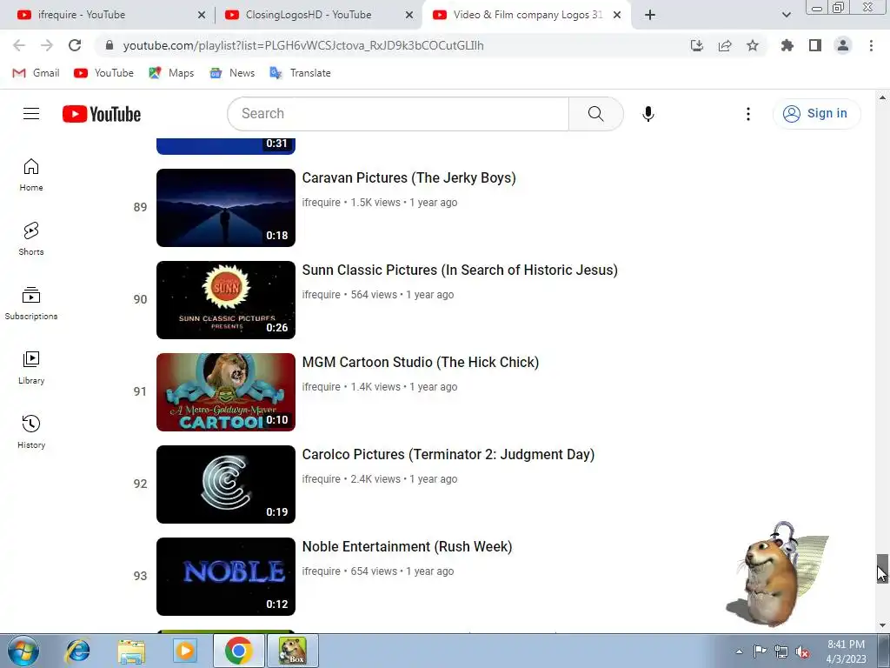Focus the YouTube Search field
This screenshot has width=890, height=668.
[x=398, y=114]
